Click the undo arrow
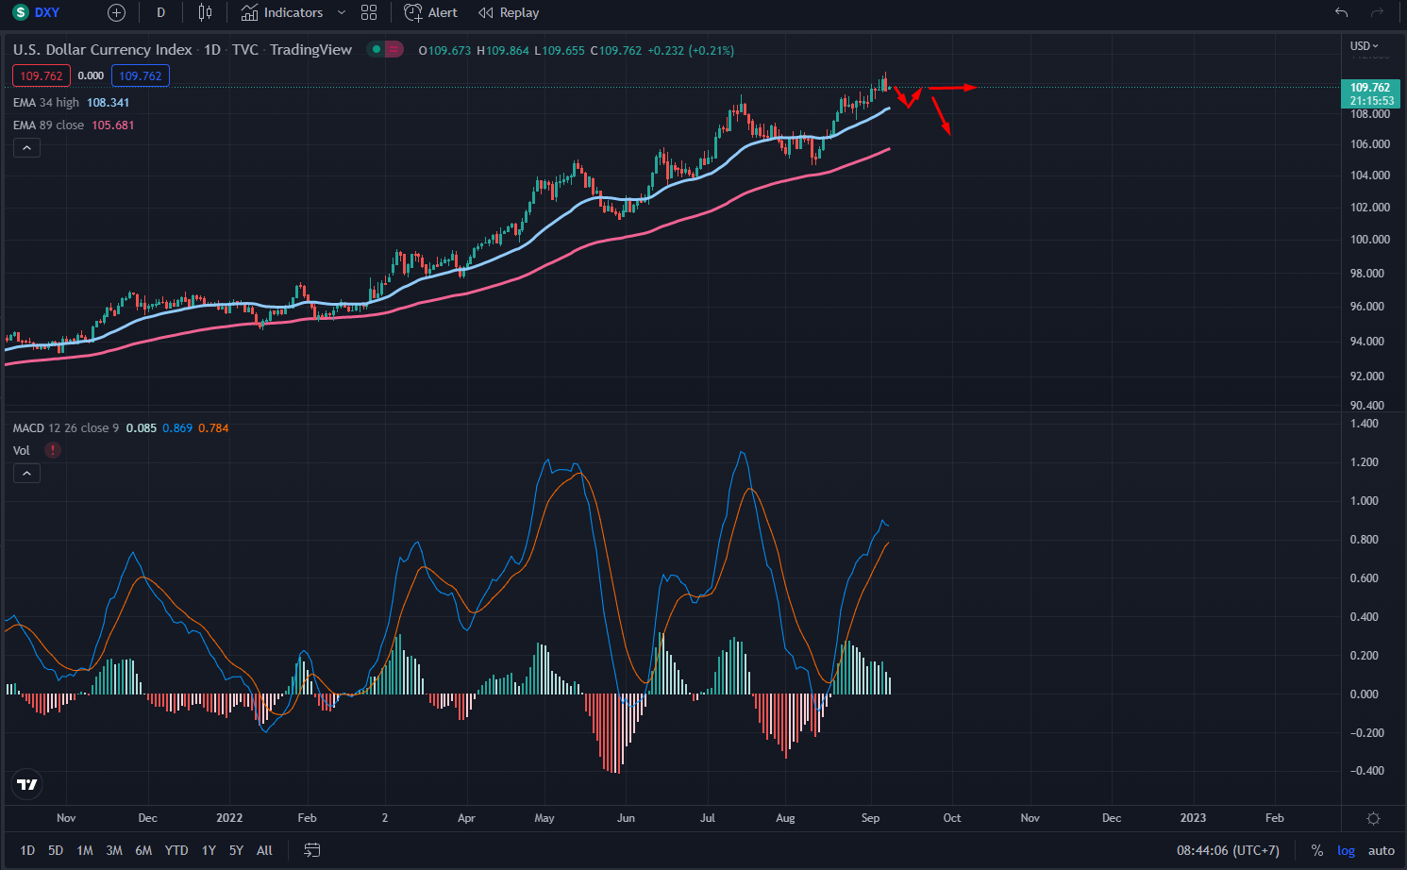Image resolution: width=1407 pixels, height=870 pixels. pos(1341,13)
